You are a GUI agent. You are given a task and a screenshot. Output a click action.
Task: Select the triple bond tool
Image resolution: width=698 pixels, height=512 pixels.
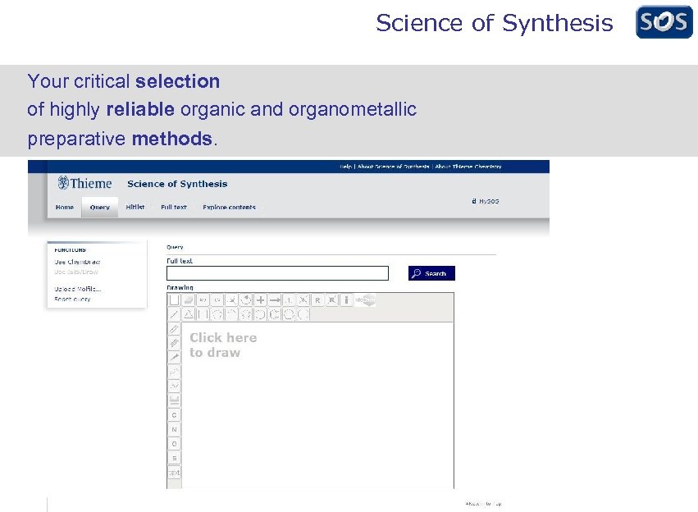(174, 343)
